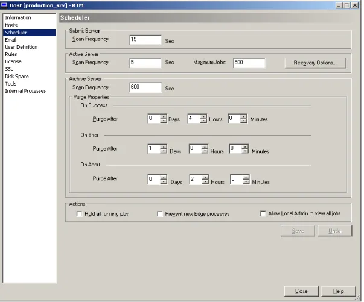Close the Host dialog via Close button
The image size is (364, 302).
click(301, 291)
